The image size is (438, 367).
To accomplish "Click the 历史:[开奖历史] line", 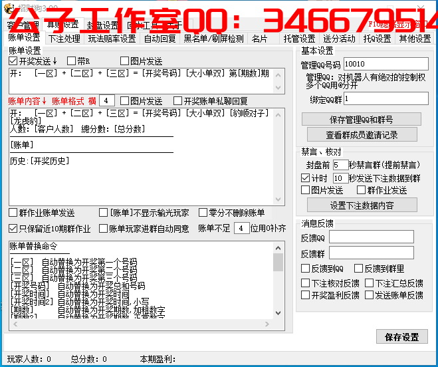I will point(39,161).
